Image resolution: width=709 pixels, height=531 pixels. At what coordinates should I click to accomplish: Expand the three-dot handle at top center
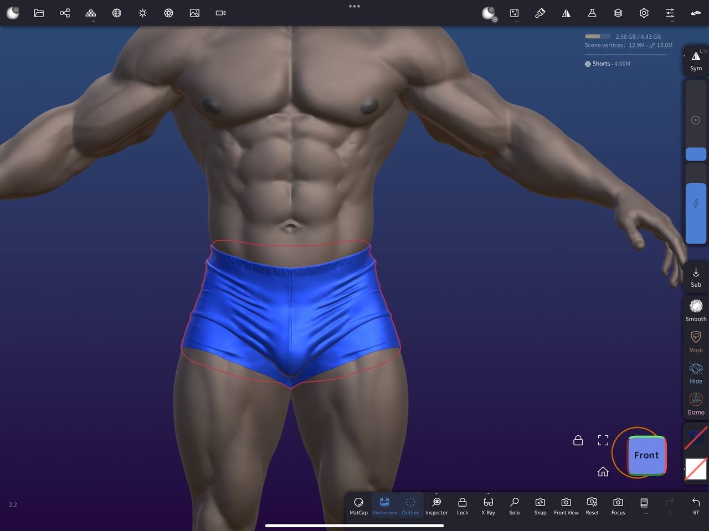click(354, 6)
